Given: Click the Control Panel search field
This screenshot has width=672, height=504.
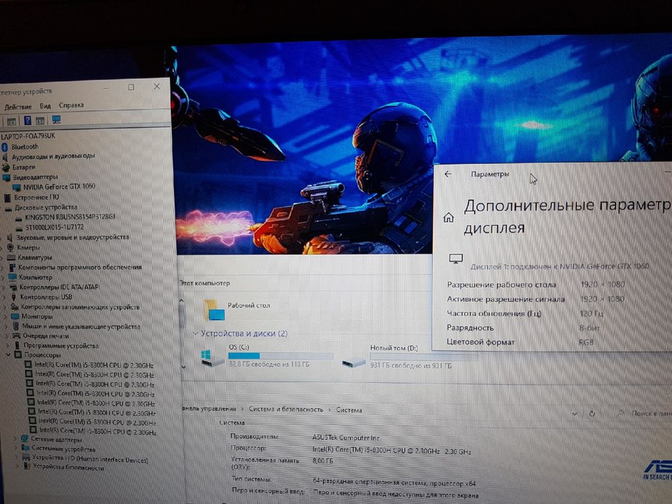Looking at the screenshot, I should click(643, 413).
